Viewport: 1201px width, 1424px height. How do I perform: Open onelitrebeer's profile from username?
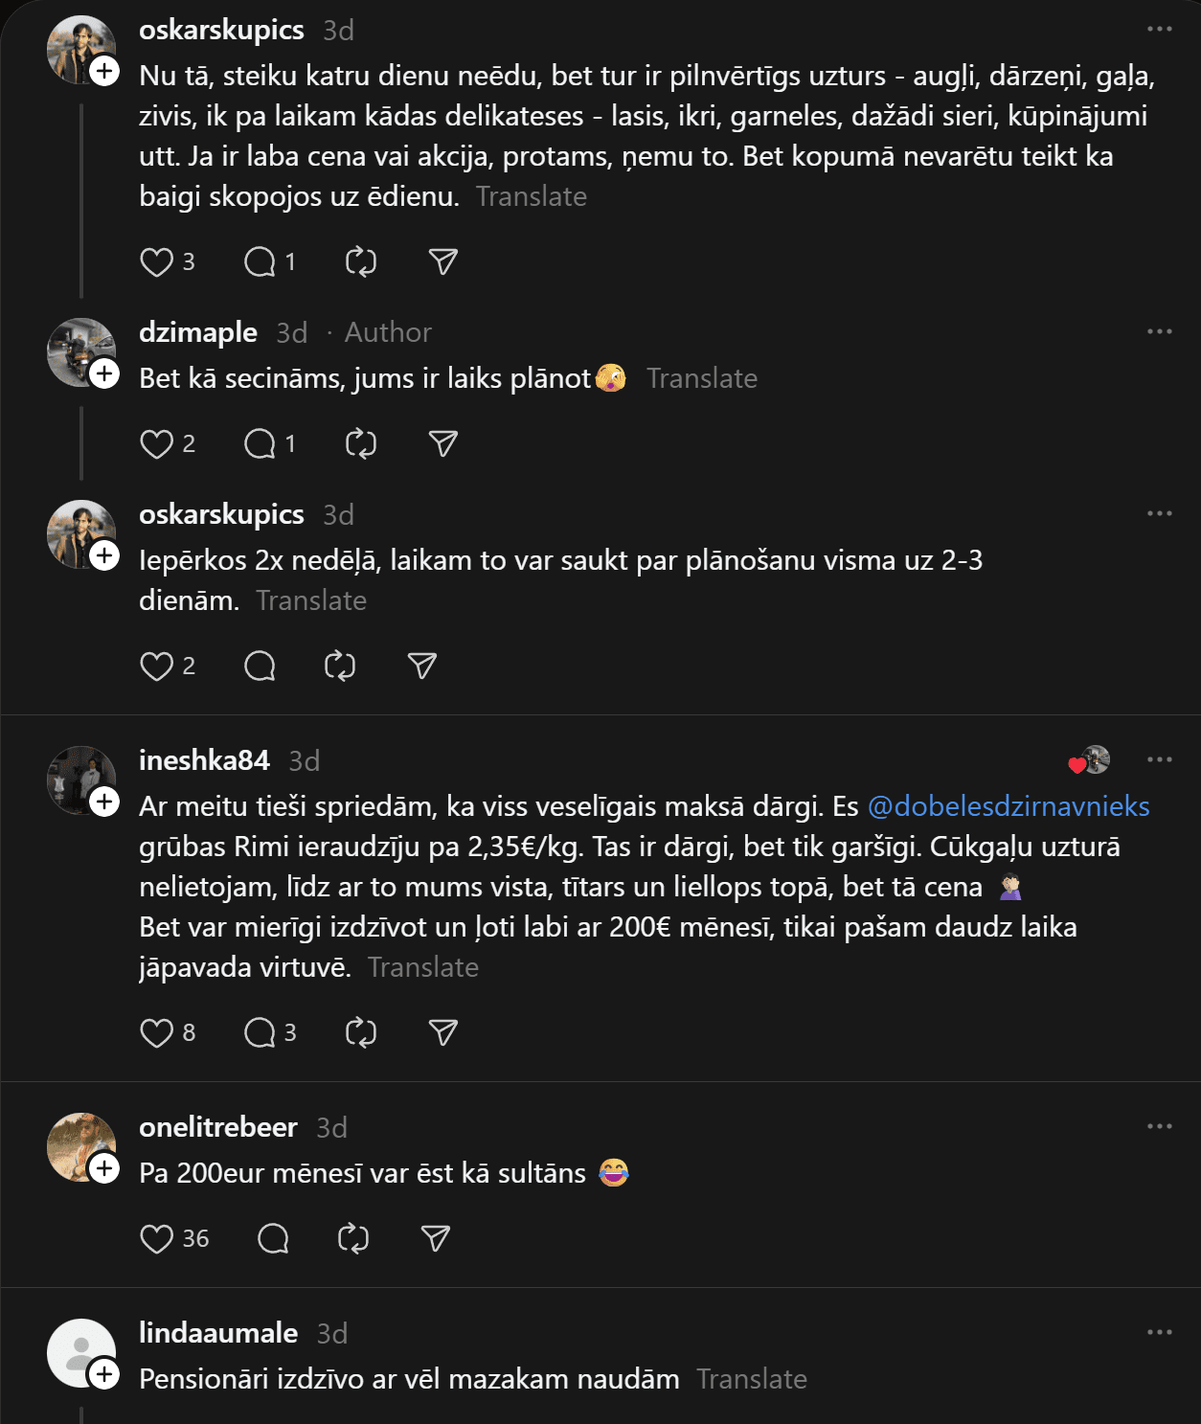[218, 1128]
